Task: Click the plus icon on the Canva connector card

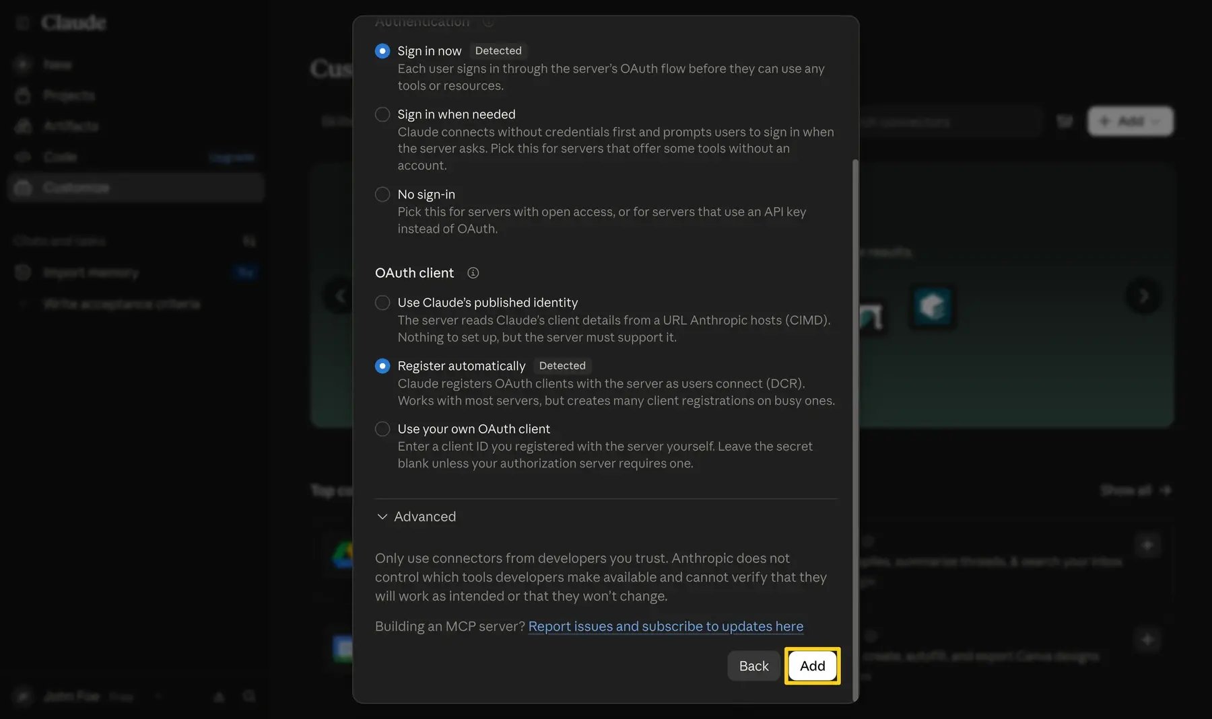Action: pos(1148,640)
